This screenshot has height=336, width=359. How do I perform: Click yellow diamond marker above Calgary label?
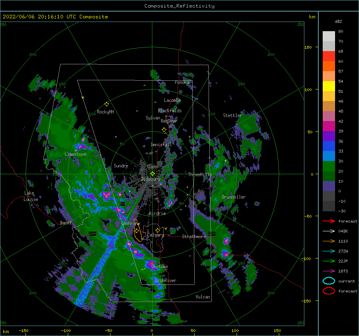tap(158, 230)
